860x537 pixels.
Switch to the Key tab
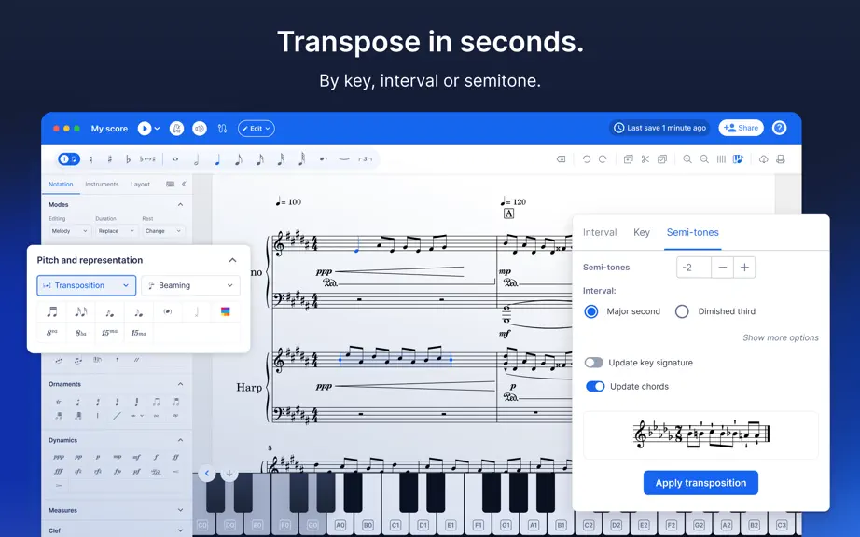click(x=642, y=232)
